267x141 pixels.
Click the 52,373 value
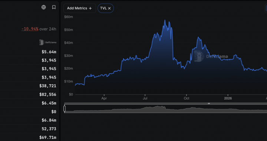click(x=49, y=129)
